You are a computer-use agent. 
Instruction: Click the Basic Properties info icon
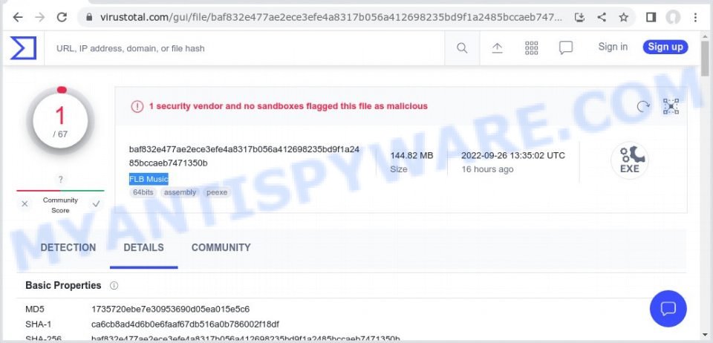114,286
